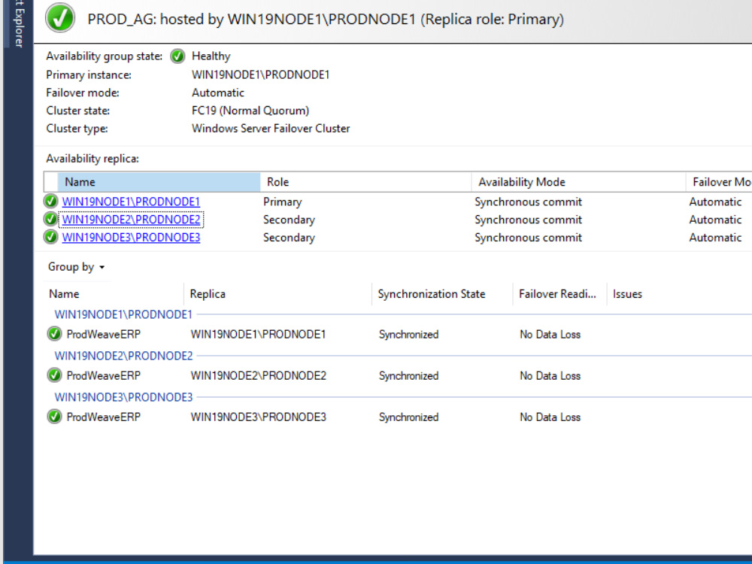752x564 pixels.
Task: Select ProdWeaveERP database under WIN19NODE2 group
Action: (x=103, y=375)
